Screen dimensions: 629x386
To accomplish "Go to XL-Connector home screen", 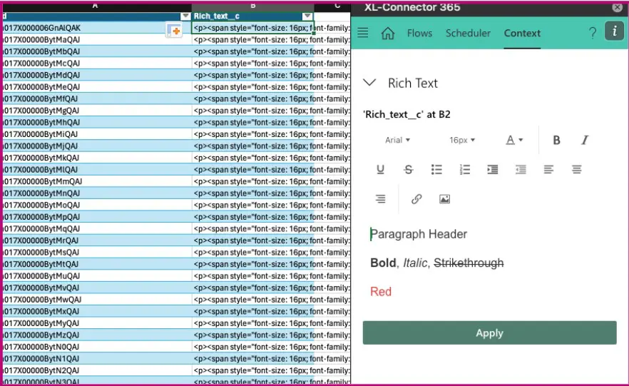I will [387, 34].
